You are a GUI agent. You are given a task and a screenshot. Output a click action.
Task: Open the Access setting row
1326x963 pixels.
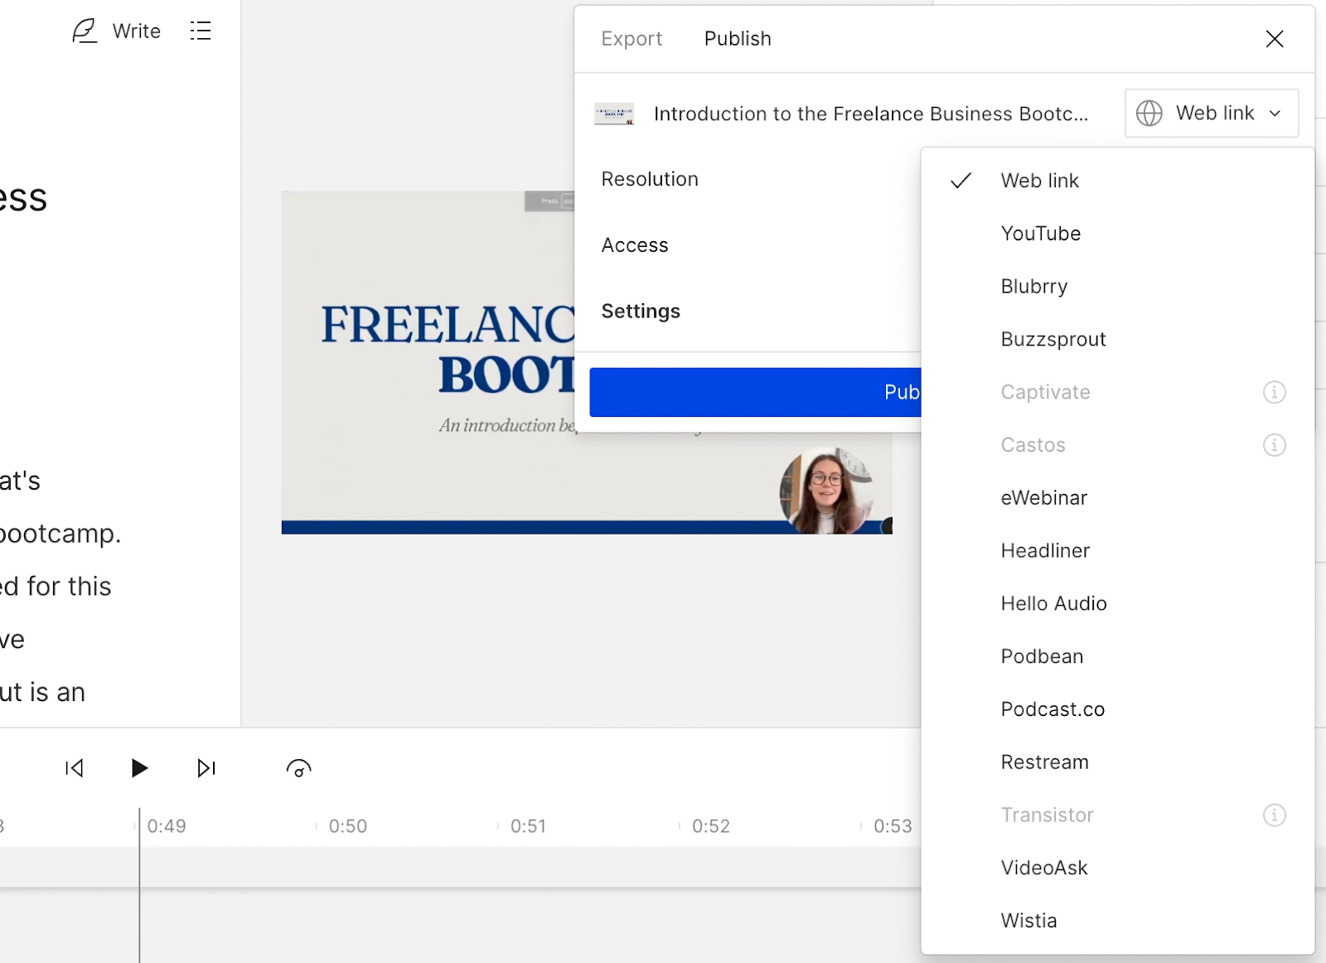coord(748,245)
